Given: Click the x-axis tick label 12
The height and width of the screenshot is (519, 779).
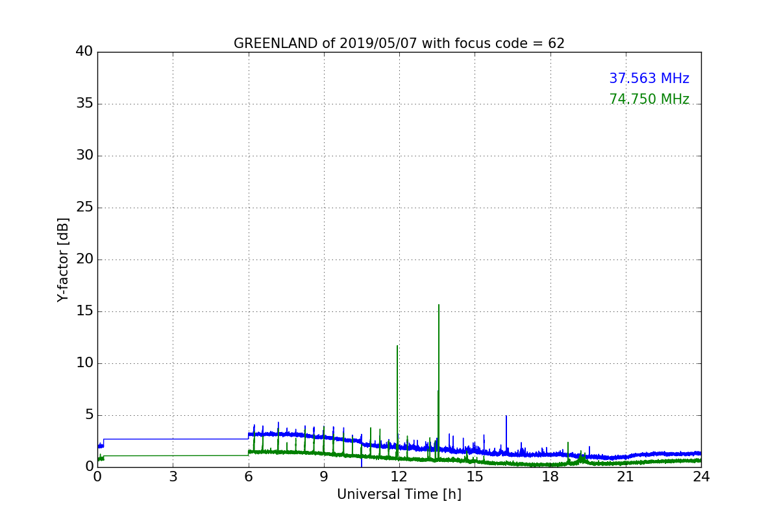Looking at the screenshot, I should click(x=399, y=477).
